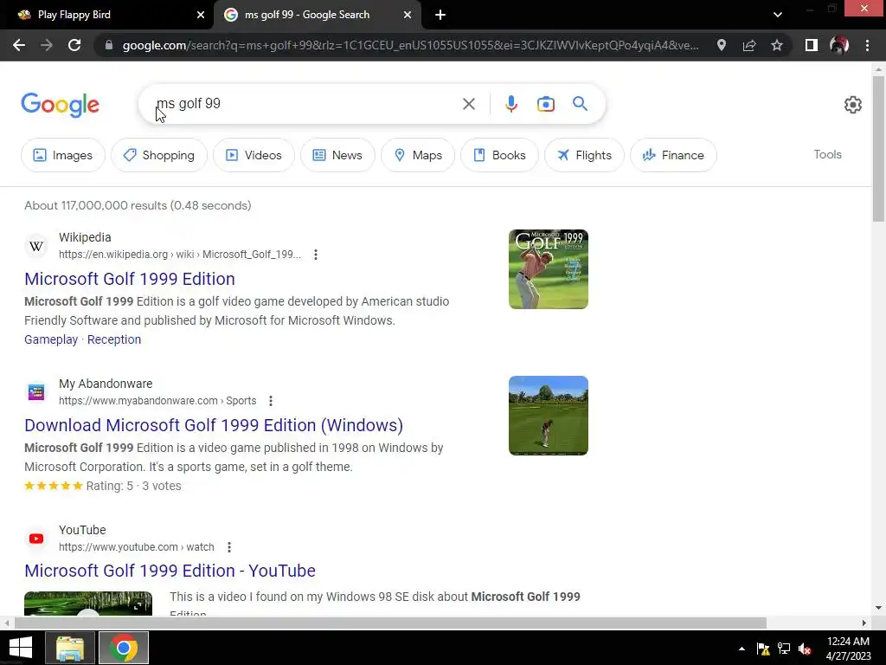
Task: Go to Google homepage via logo
Action: (x=61, y=105)
